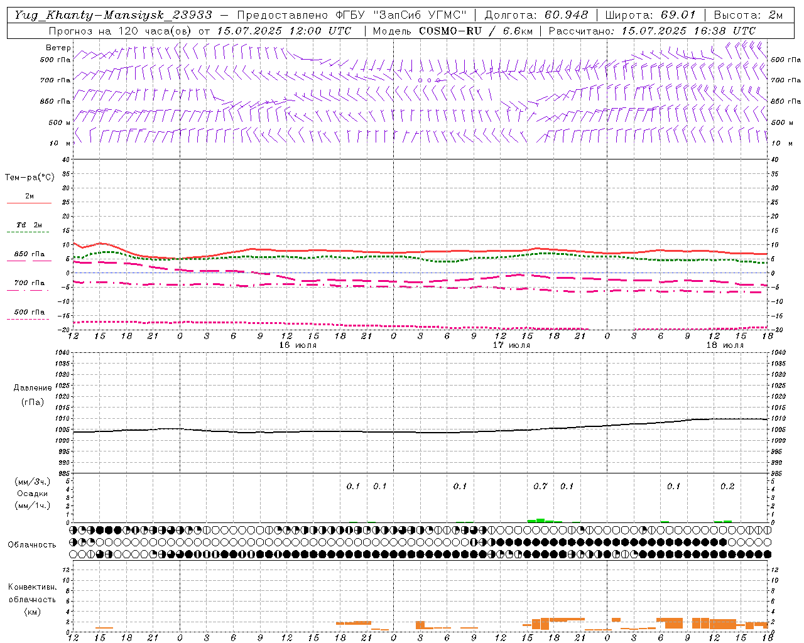The height and width of the screenshot is (643, 804).
Task: Click the (мм/3ч.) units label
Action: (32, 482)
